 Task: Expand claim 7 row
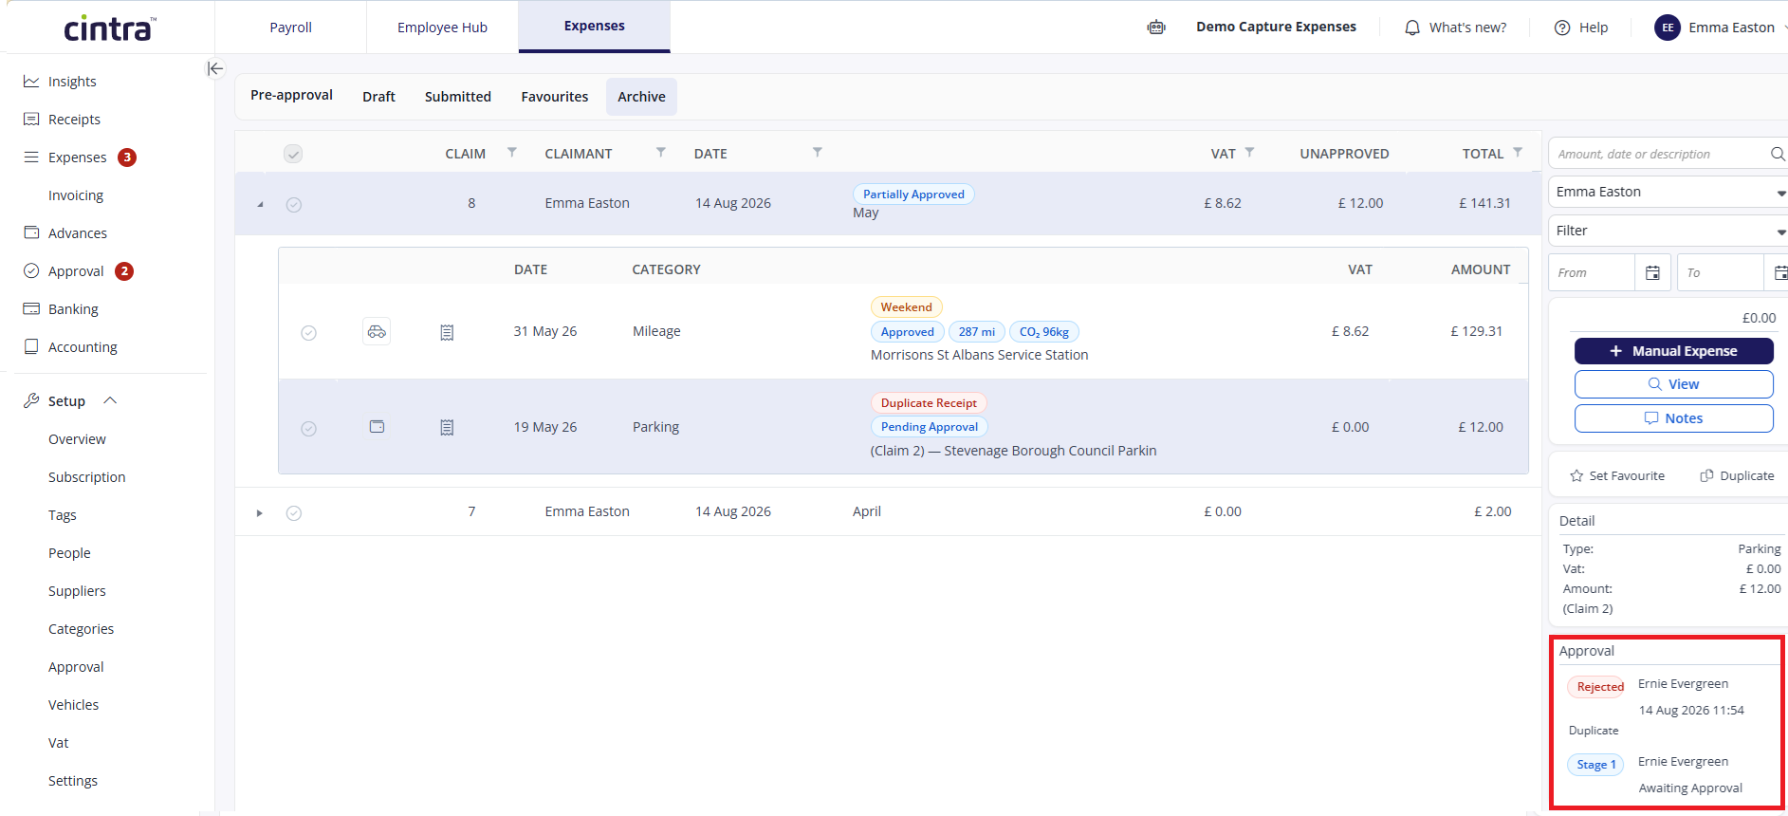(x=260, y=513)
